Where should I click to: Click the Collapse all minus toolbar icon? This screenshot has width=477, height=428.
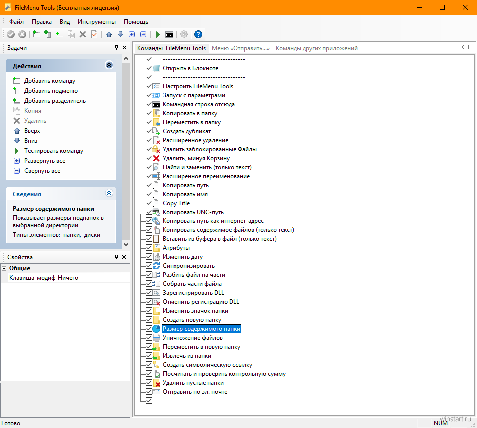pyautogui.click(x=143, y=34)
